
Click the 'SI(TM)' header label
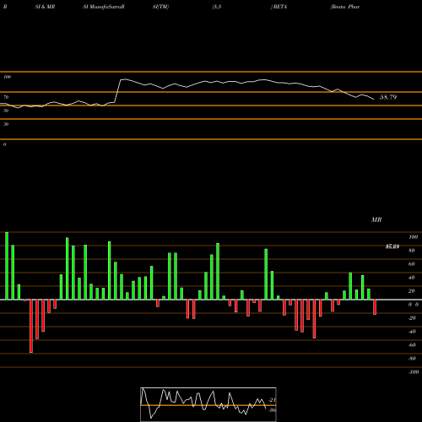click(160, 7)
